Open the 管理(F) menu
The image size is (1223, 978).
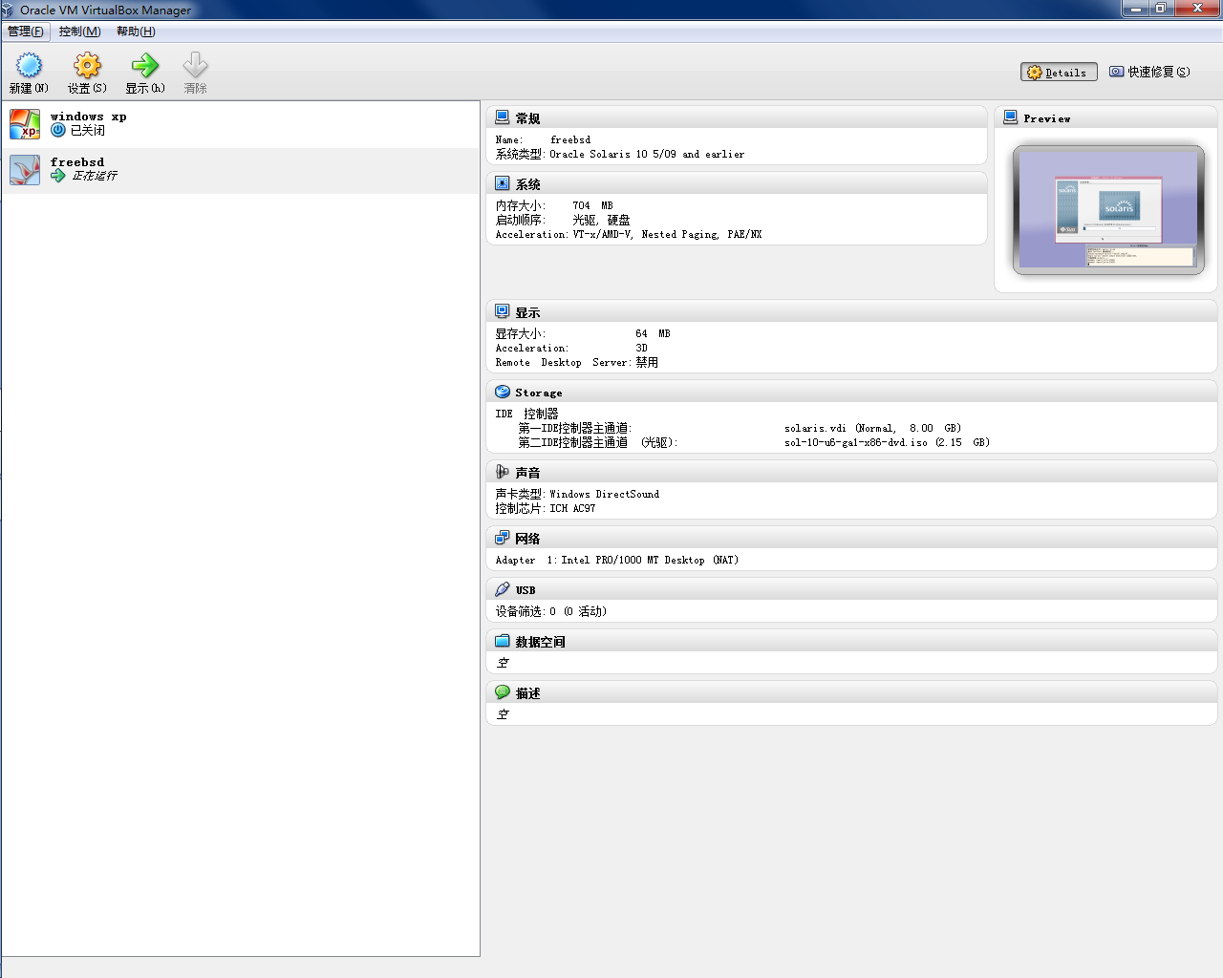point(26,32)
